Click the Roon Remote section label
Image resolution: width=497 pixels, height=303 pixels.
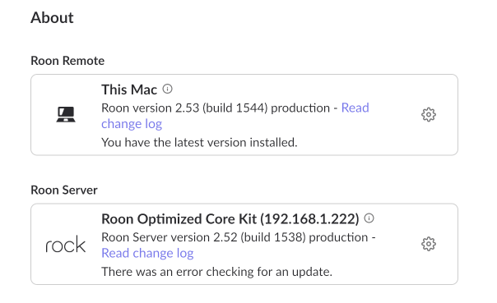pyautogui.click(x=67, y=61)
